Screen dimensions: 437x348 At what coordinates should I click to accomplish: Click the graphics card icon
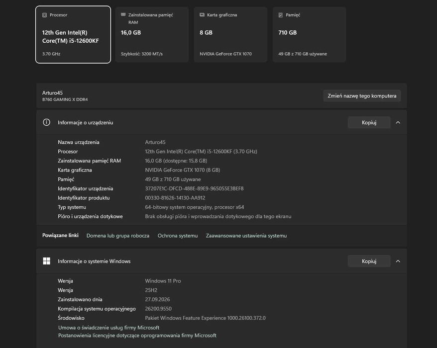202,15
